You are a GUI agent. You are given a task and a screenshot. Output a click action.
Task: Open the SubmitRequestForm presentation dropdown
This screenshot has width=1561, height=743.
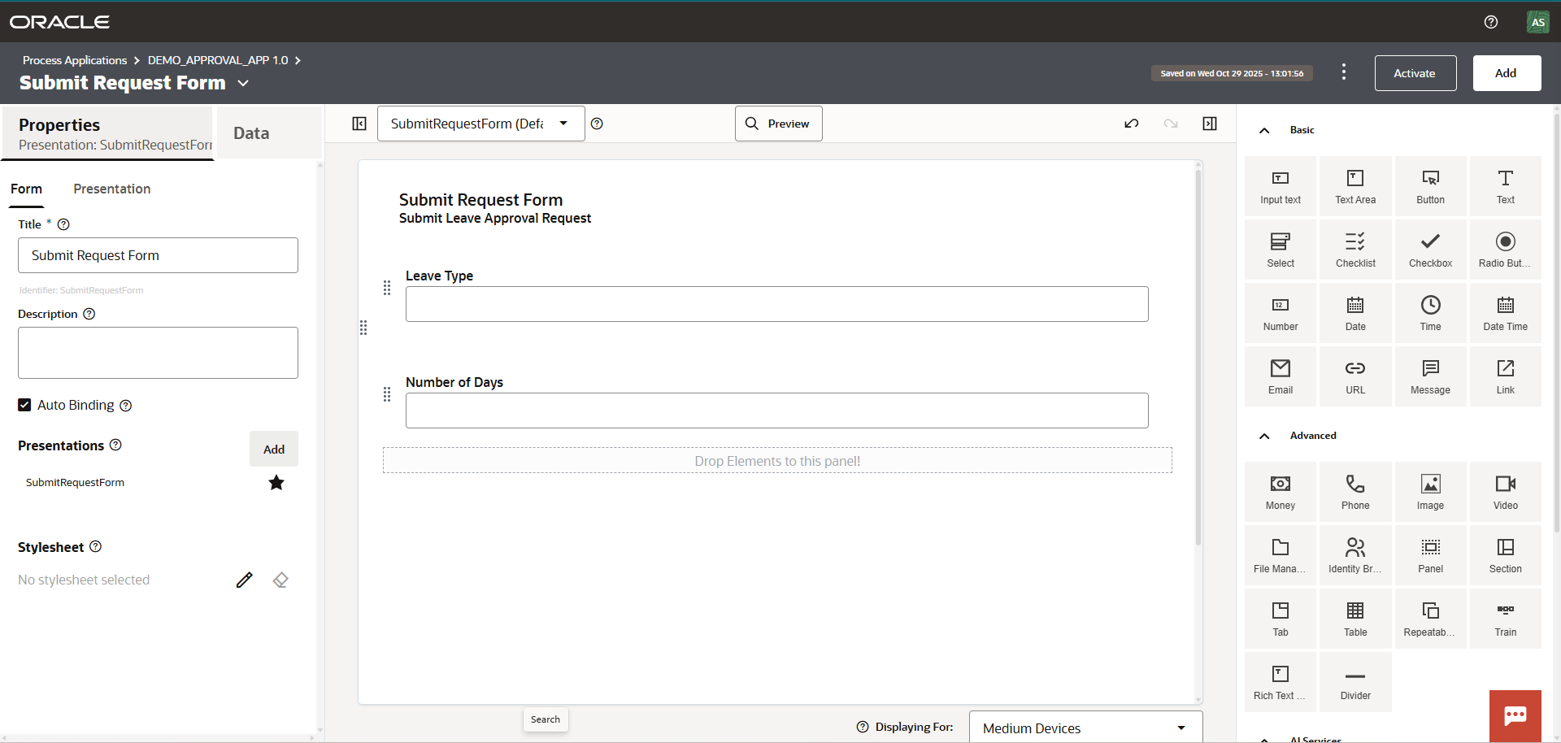[x=480, y=124]
